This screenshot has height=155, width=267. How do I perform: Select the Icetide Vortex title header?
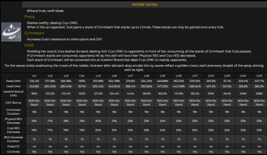pyautogui.click(x=145, y=4)
